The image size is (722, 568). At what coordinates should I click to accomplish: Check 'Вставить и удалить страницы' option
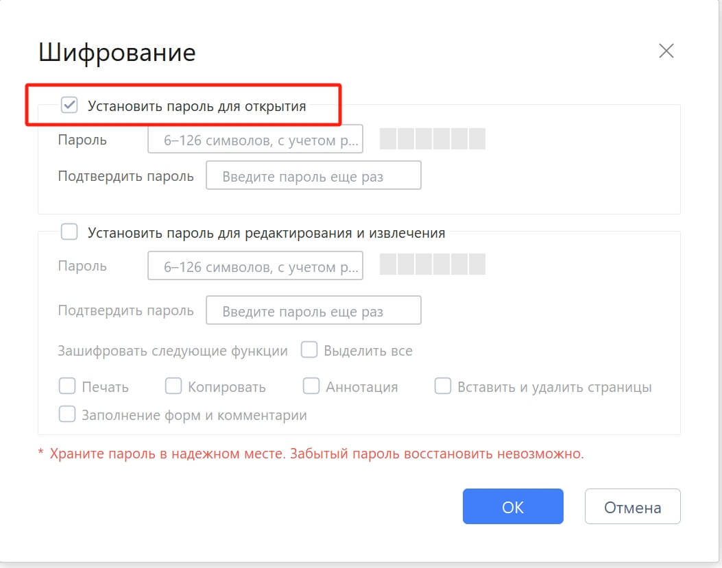443,386
